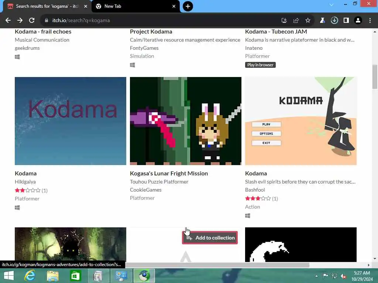Click Windows icon under Hikigaiya's Kodama
Screen dimensions: 378x283
pos(17,208)
